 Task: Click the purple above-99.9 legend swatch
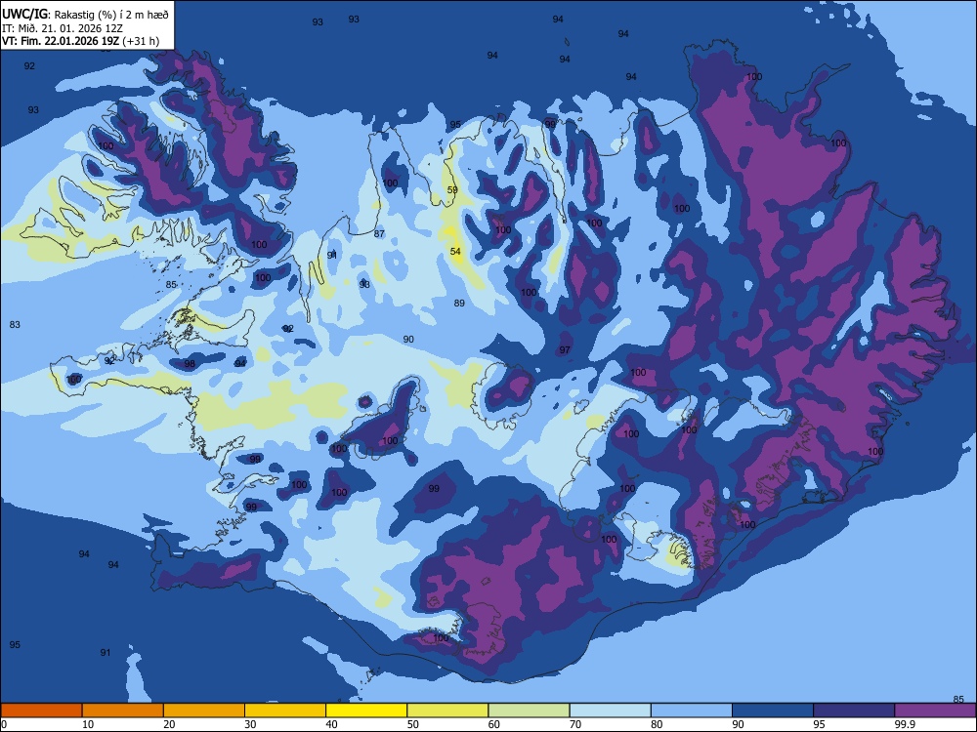tap(935, 711)
